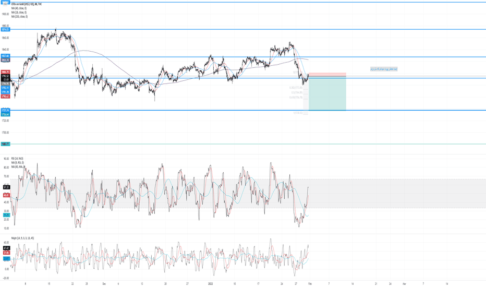The height and width of the screenshot is (287, 486).
Task: Click the 1900.00 price scale tick
Action: click(5, 14)
